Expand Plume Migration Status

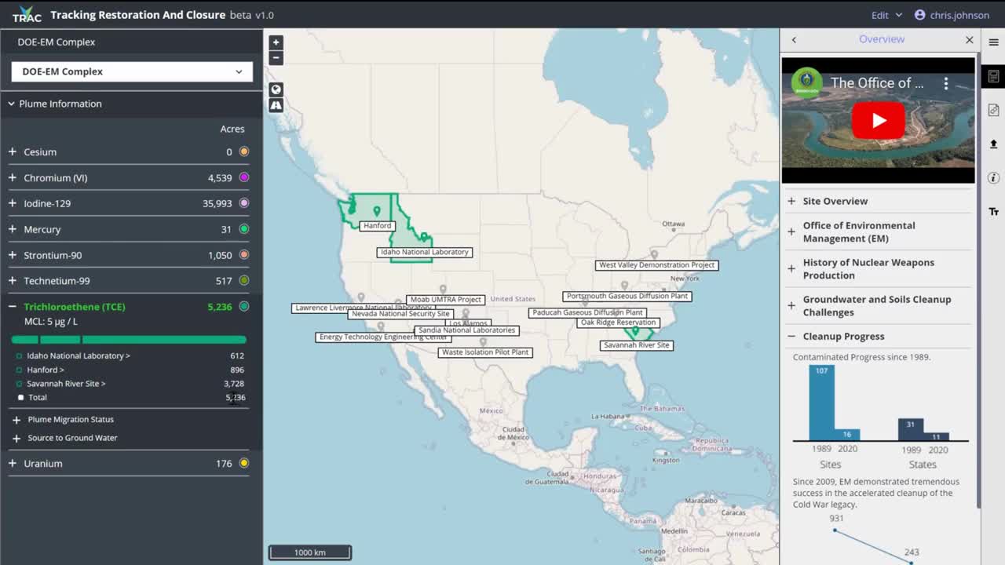click(16, 420)
